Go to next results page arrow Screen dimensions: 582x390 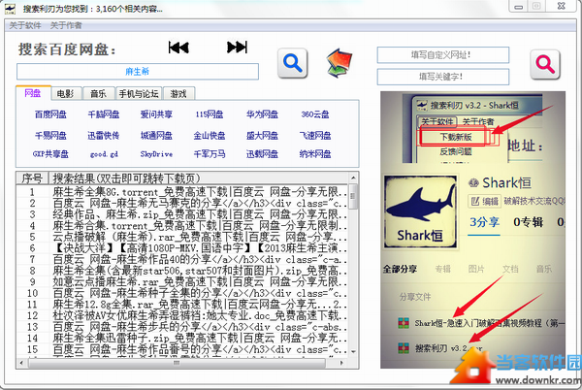pos(237,48)
